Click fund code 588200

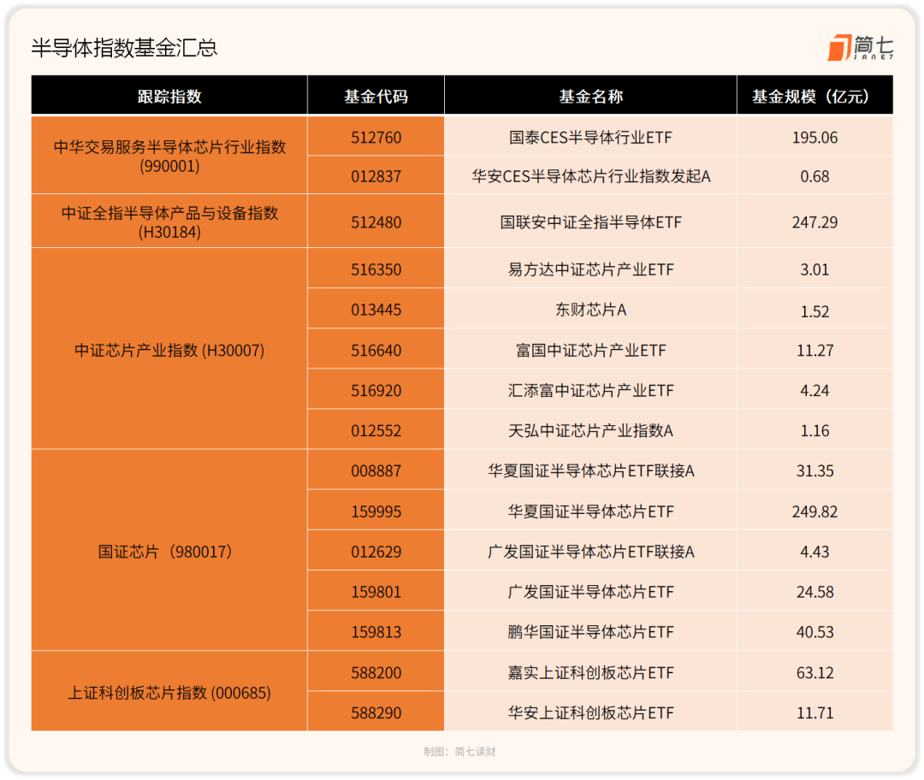[x=376, y=673]
